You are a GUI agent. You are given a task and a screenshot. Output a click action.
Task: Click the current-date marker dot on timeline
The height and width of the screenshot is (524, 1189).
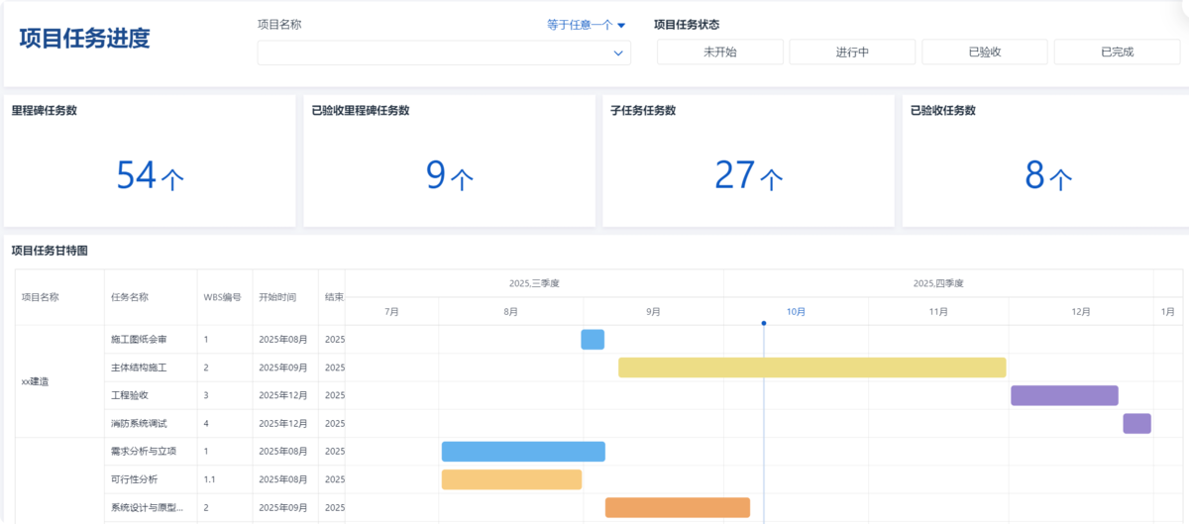(x=764, y=323)
